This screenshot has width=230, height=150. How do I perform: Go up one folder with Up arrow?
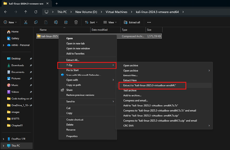(26, 12)
